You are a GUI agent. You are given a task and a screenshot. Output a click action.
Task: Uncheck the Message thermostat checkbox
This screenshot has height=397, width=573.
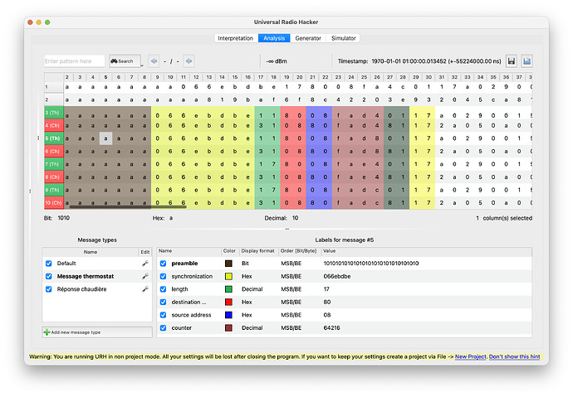coord(48,276)
